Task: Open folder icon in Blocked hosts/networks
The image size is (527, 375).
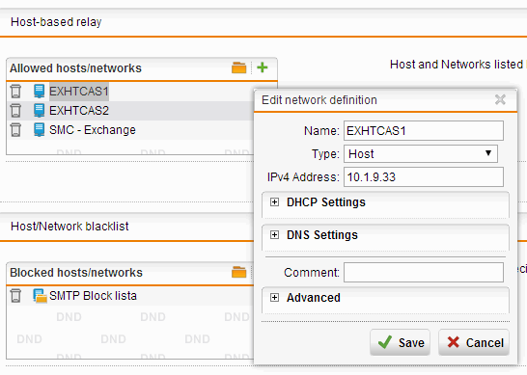Action: click(239, 272)
